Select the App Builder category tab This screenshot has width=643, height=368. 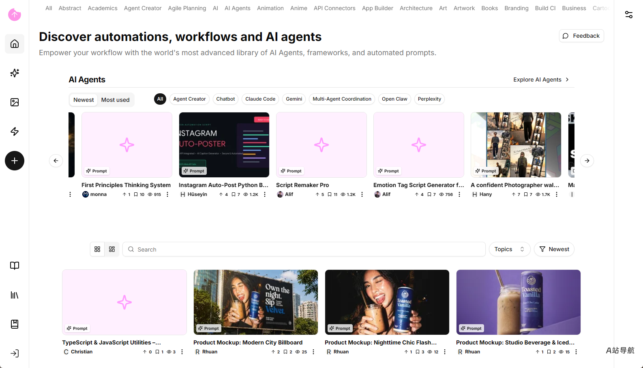tap(377, 8)
